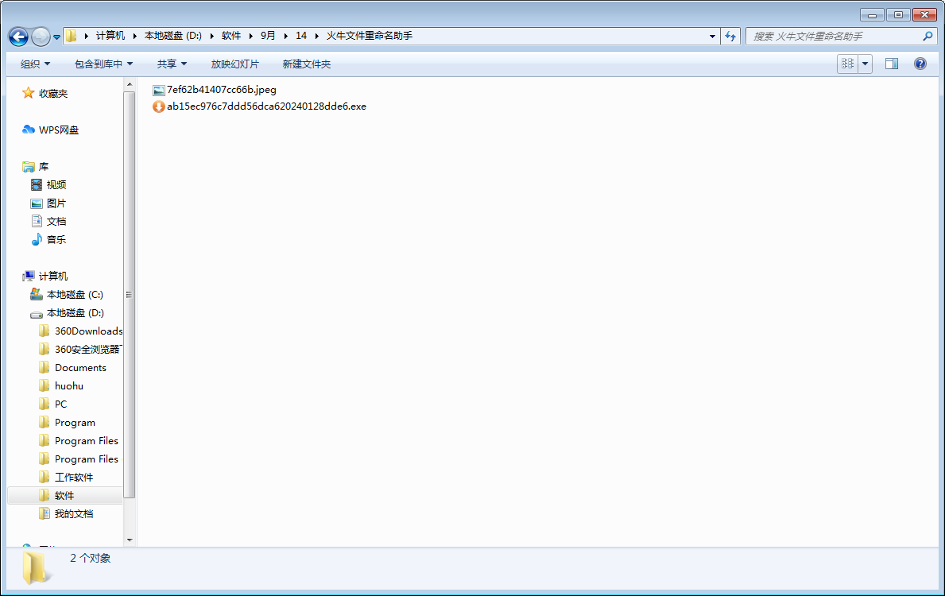Click the 放映幻灯片 button
945x596 pixels.
tap(234, 64)
